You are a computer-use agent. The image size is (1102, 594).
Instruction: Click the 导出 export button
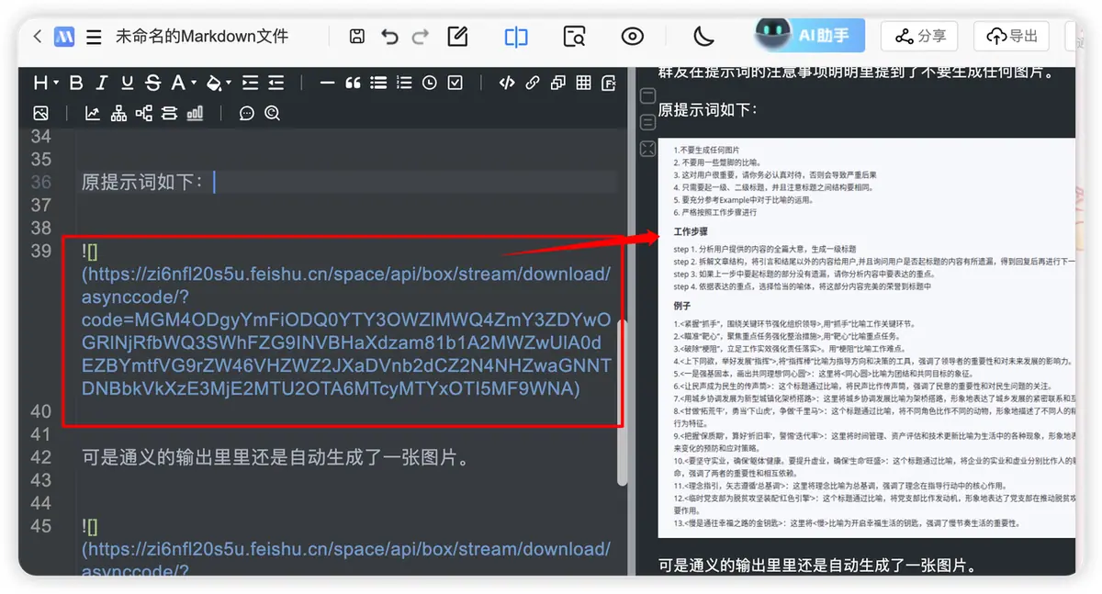1011,36
